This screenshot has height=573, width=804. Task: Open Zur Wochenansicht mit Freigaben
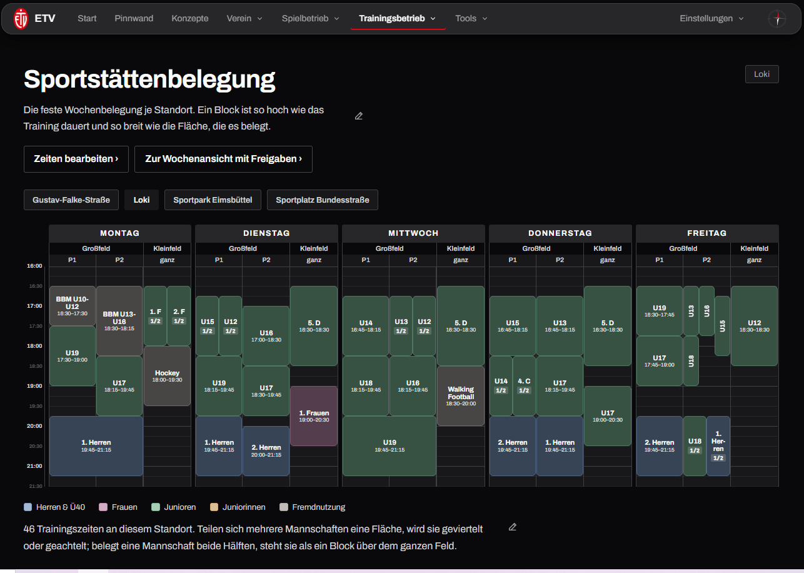pos(223,159)
